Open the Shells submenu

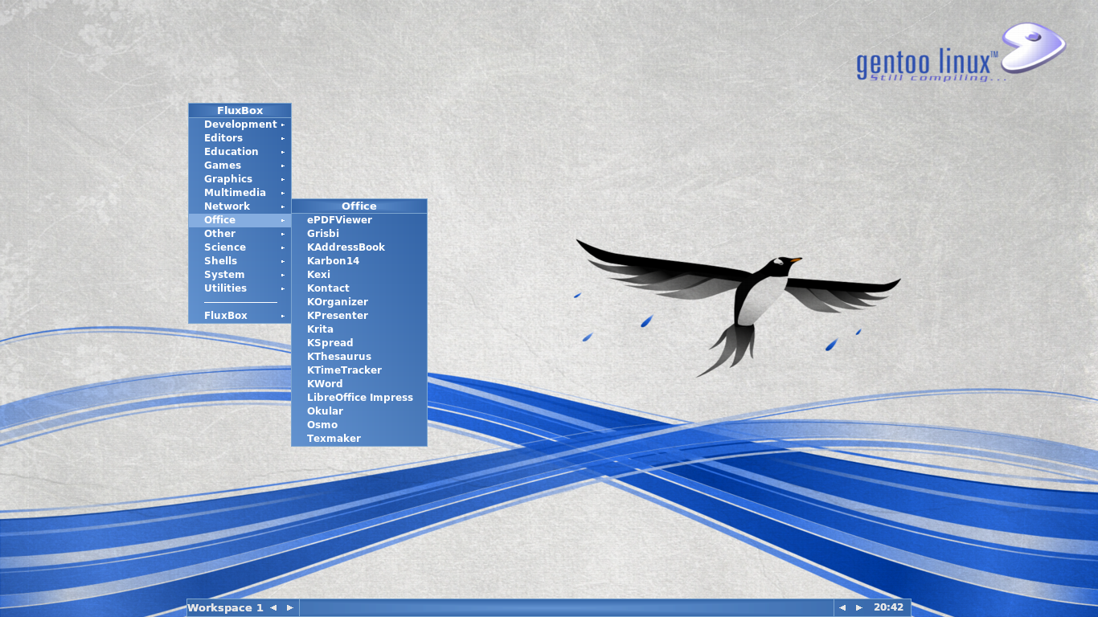click(x=240, y=261)
